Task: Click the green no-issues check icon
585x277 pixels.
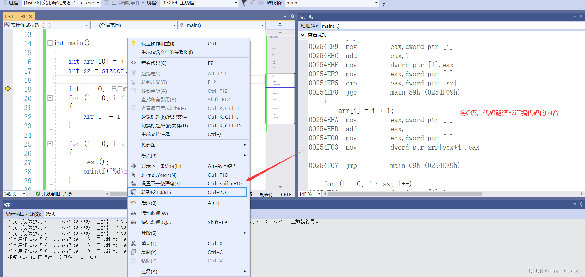Action: [38, 194]
